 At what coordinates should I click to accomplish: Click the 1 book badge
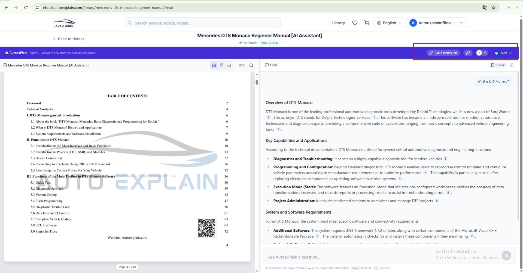pos(498,65)
